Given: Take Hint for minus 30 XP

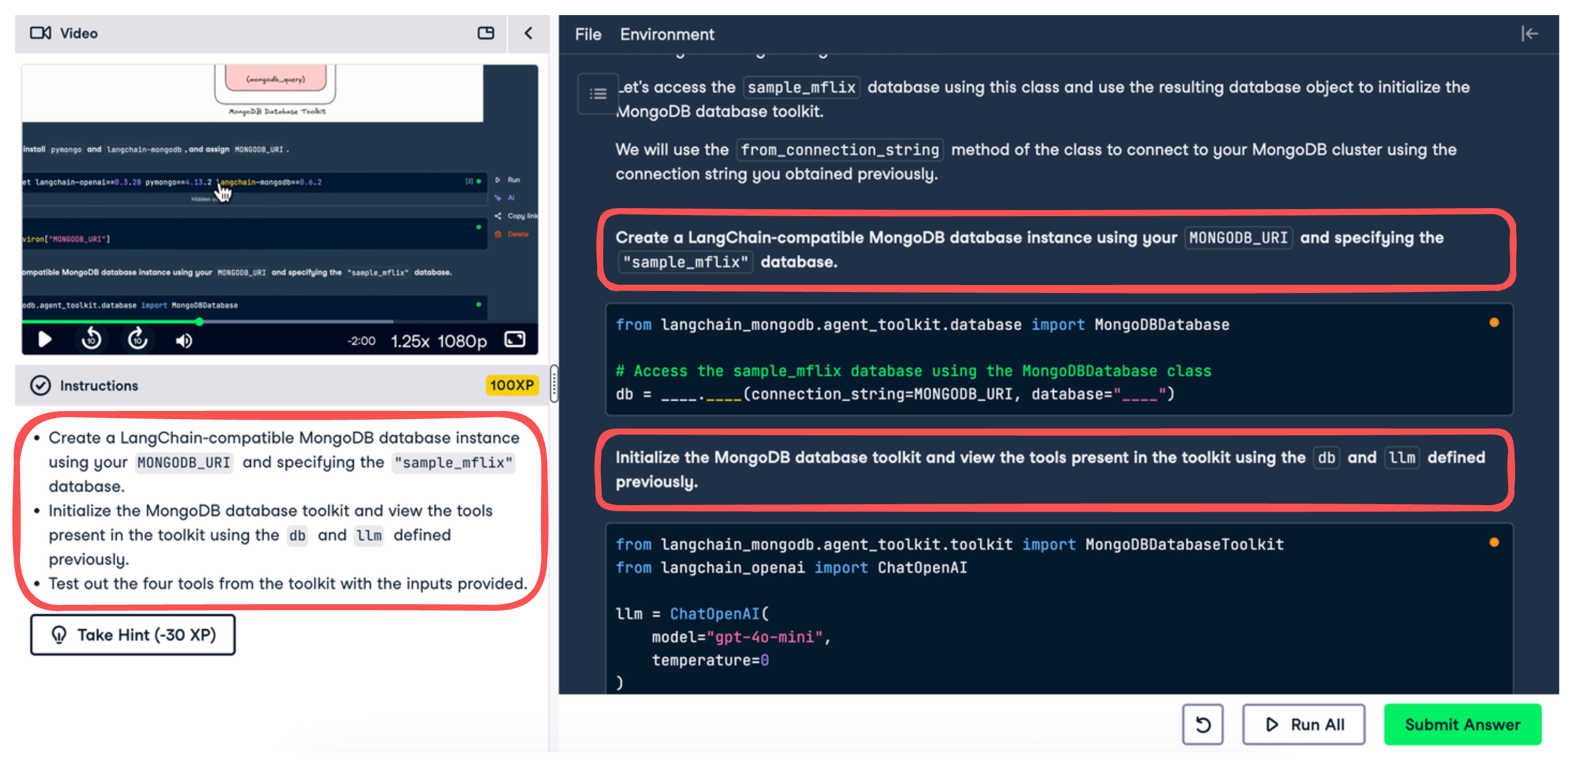Looking at the screenshot, I should pos(133,635).
